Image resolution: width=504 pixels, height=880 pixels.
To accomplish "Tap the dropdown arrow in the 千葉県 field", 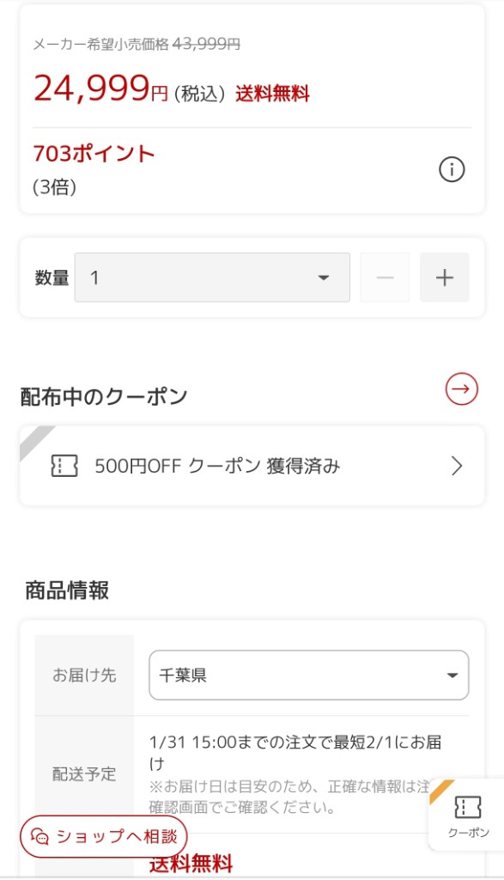I will pyautogui.click(x=452, y=675).
